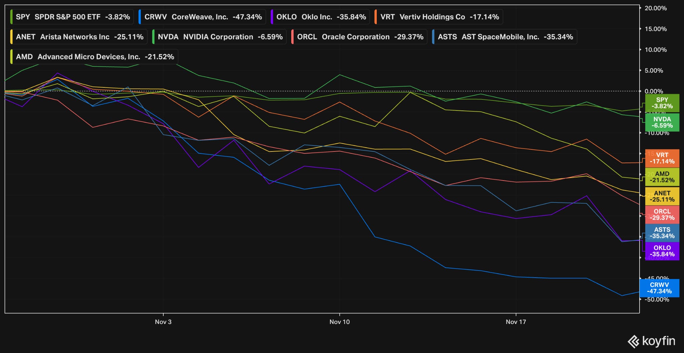Viewport: 684px width, 353px height.
Task: Click the 10.00% y-axis label
Action: (x=656, y=50)
